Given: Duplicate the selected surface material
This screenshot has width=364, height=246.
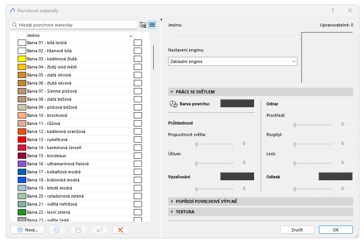Looking at the screenshot, I should pyautogui.click(x=57, y=229).
